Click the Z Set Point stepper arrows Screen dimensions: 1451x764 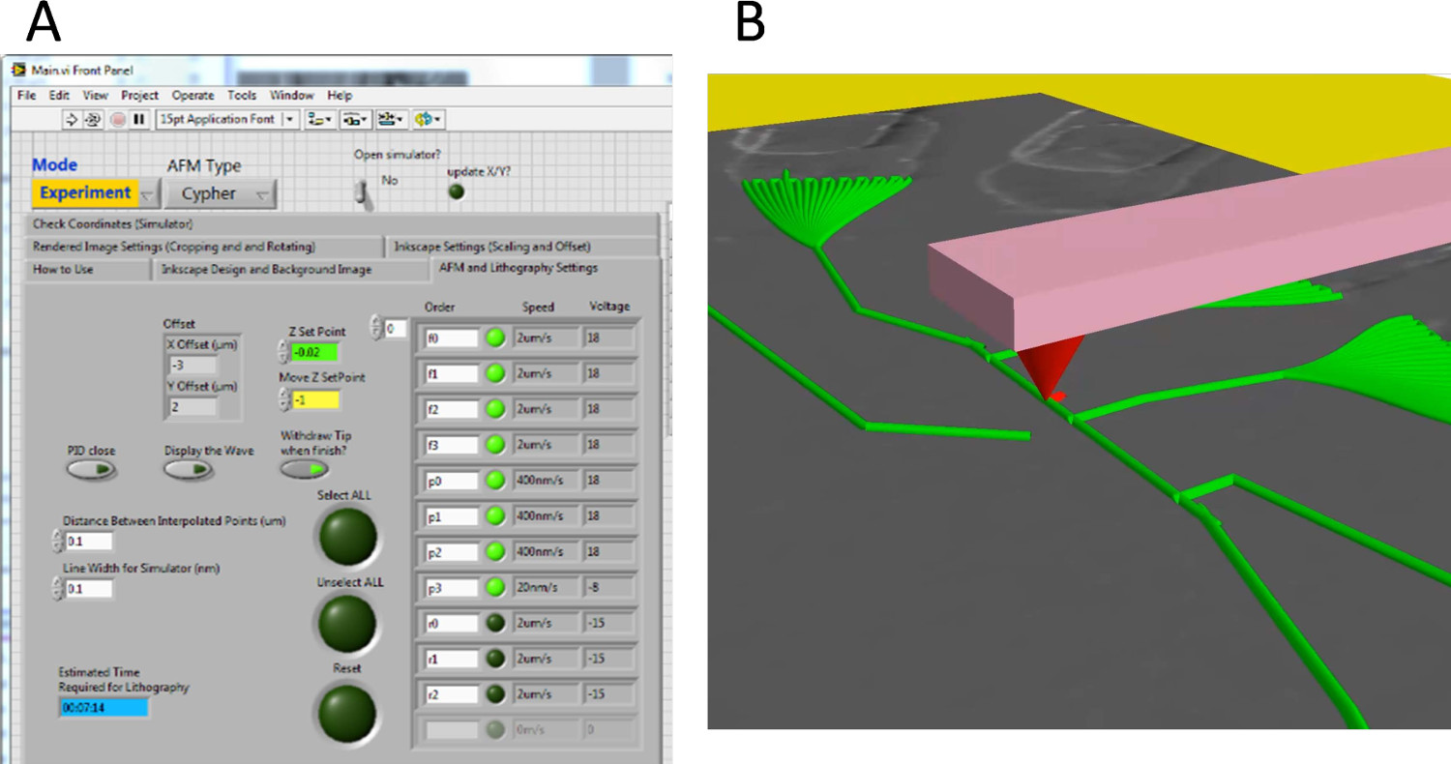click(283, 353)
